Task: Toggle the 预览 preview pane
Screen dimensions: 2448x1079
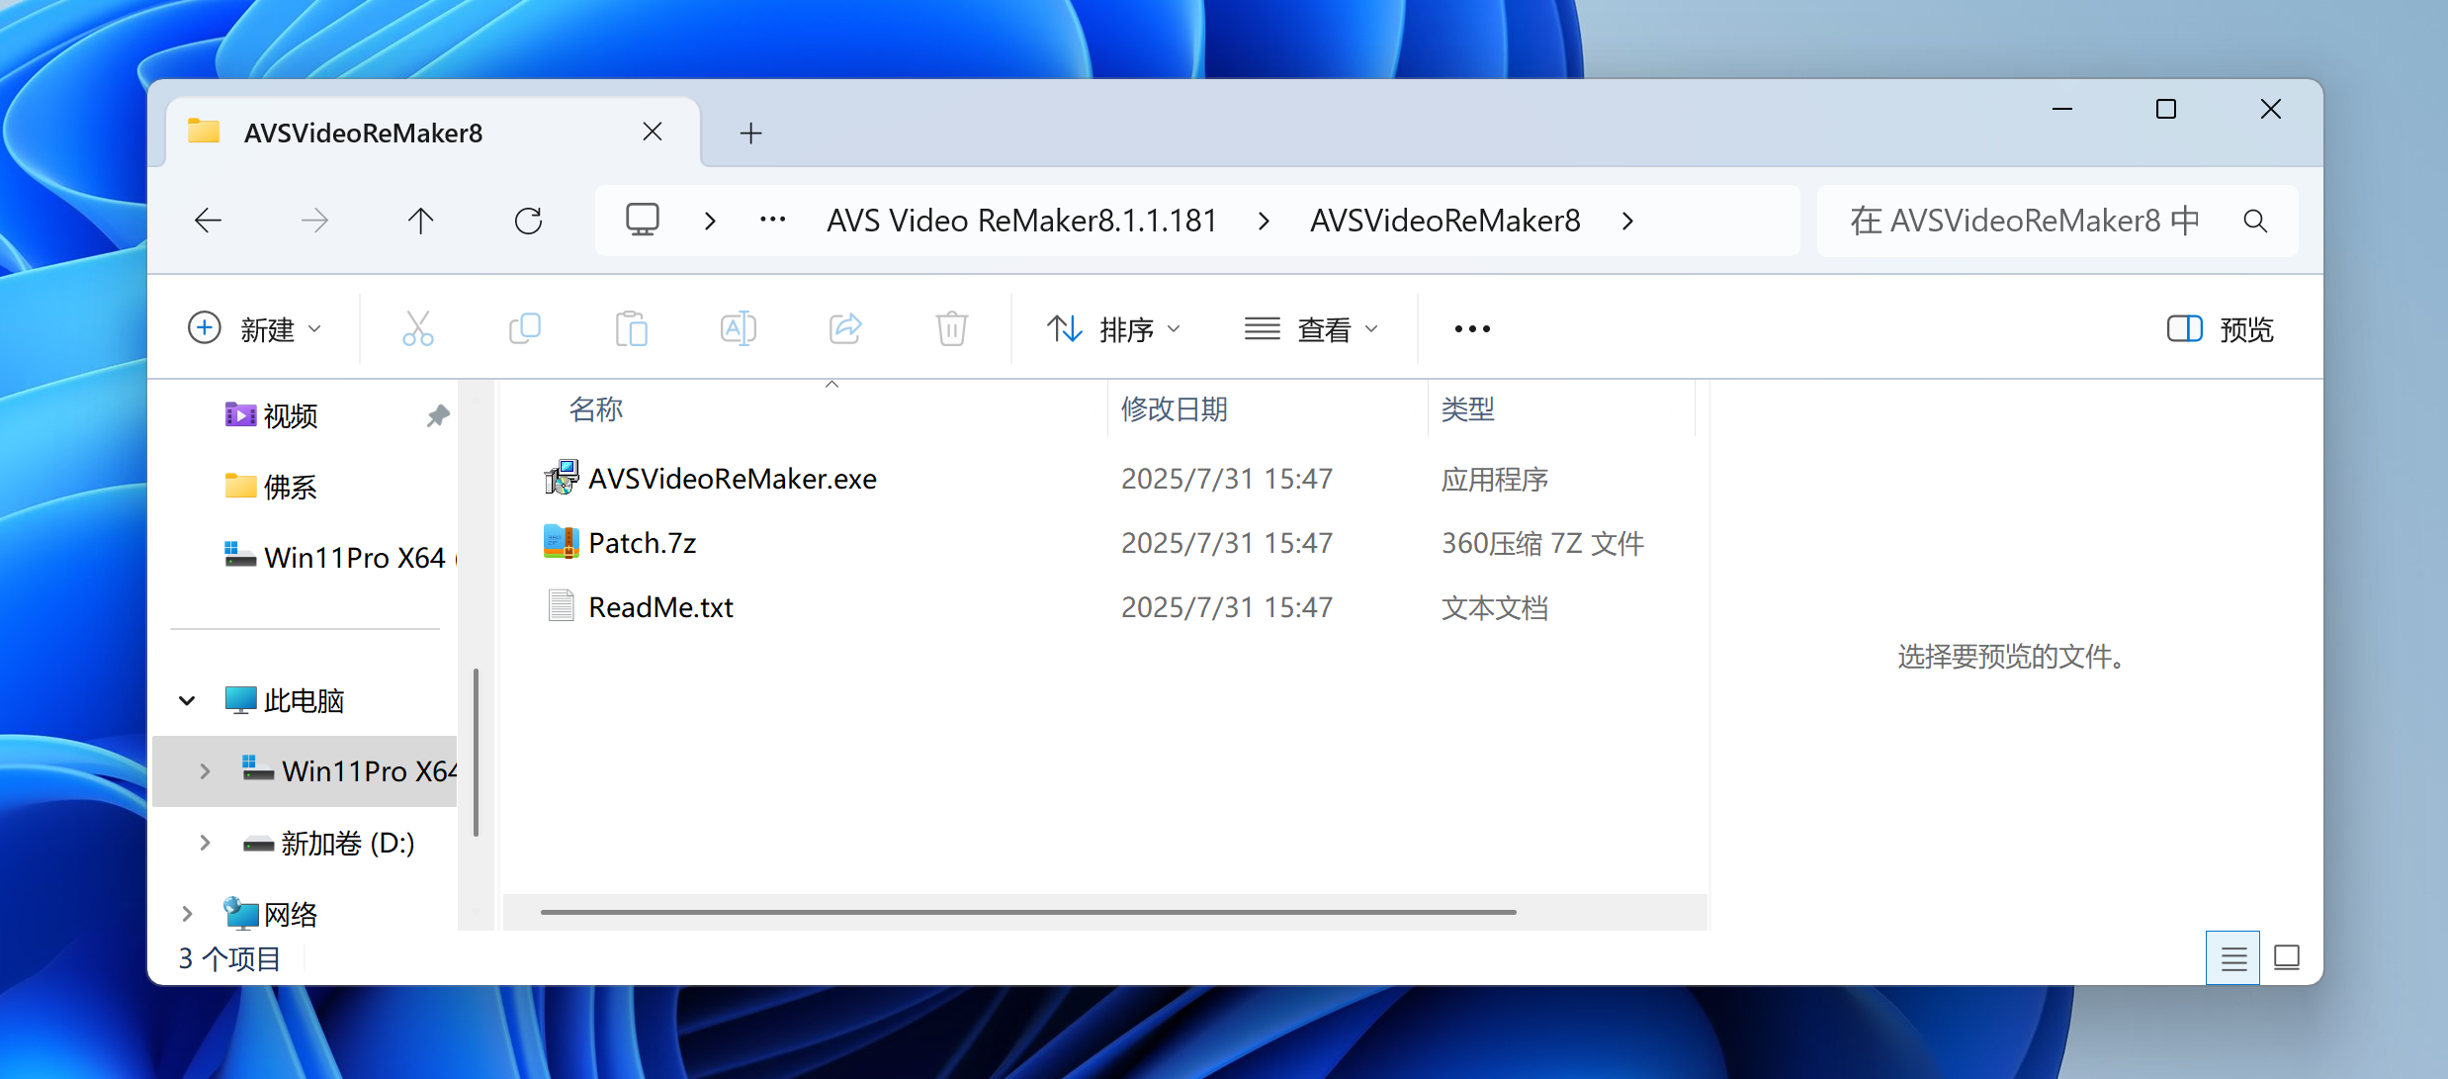Action: (x=2220, y=328)
